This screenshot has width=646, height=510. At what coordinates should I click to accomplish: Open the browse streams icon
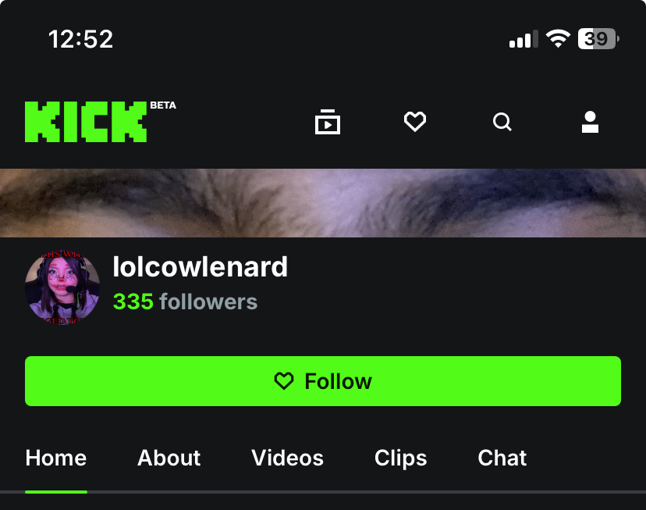pyautogui.click(x=328, y=122)
